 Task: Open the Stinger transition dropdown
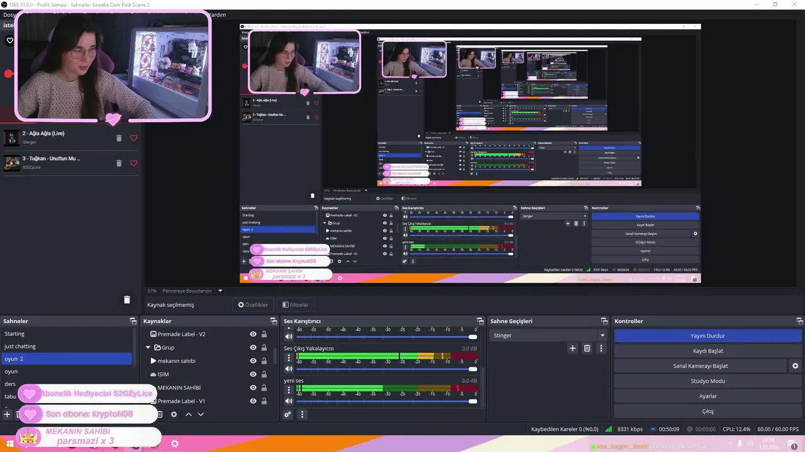[x=549, y=335]
